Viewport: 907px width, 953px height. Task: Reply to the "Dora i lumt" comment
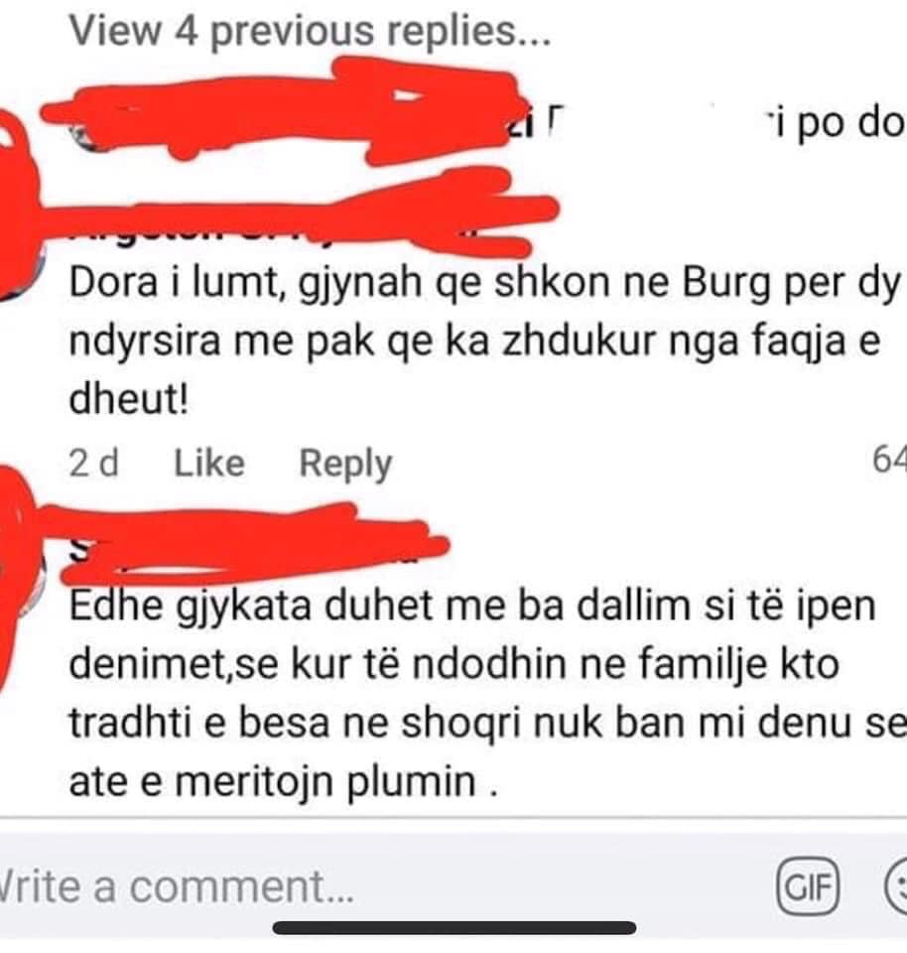[345, 465]
